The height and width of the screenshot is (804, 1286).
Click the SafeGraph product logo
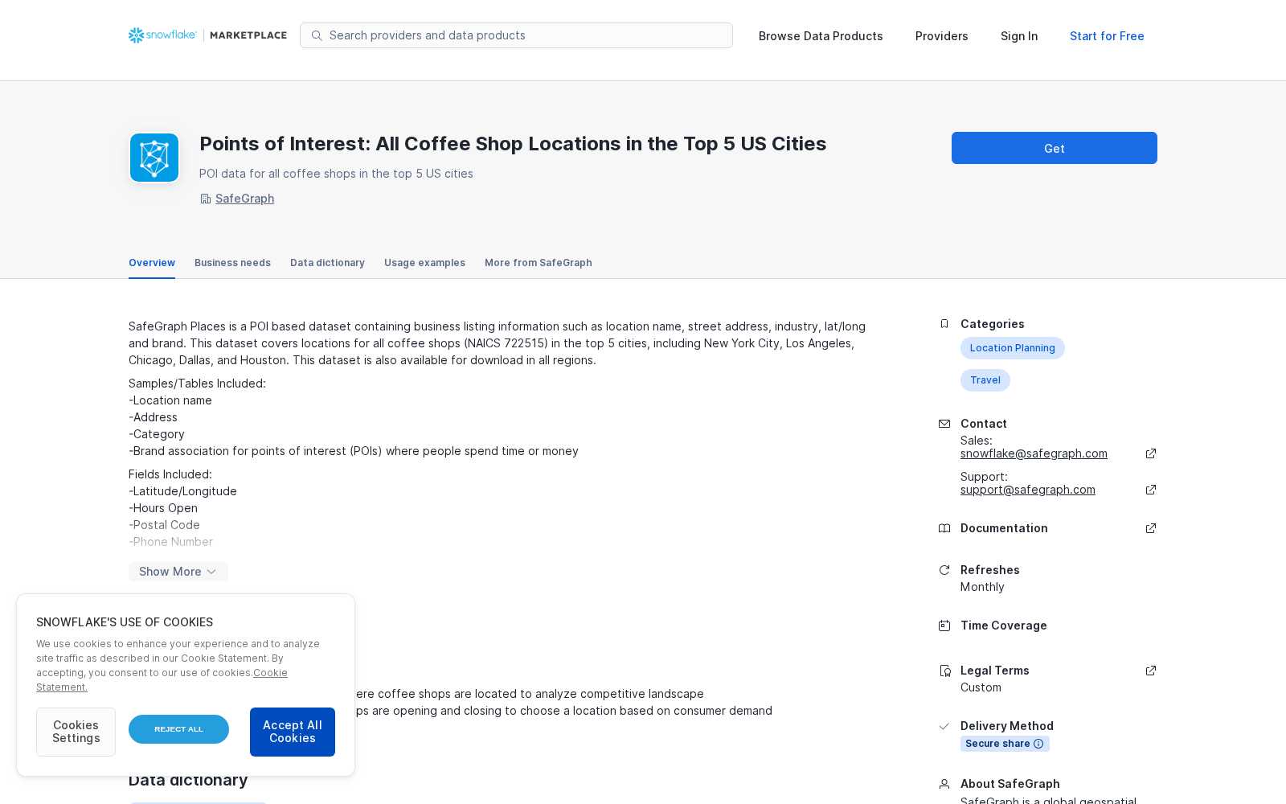point(154,158)
